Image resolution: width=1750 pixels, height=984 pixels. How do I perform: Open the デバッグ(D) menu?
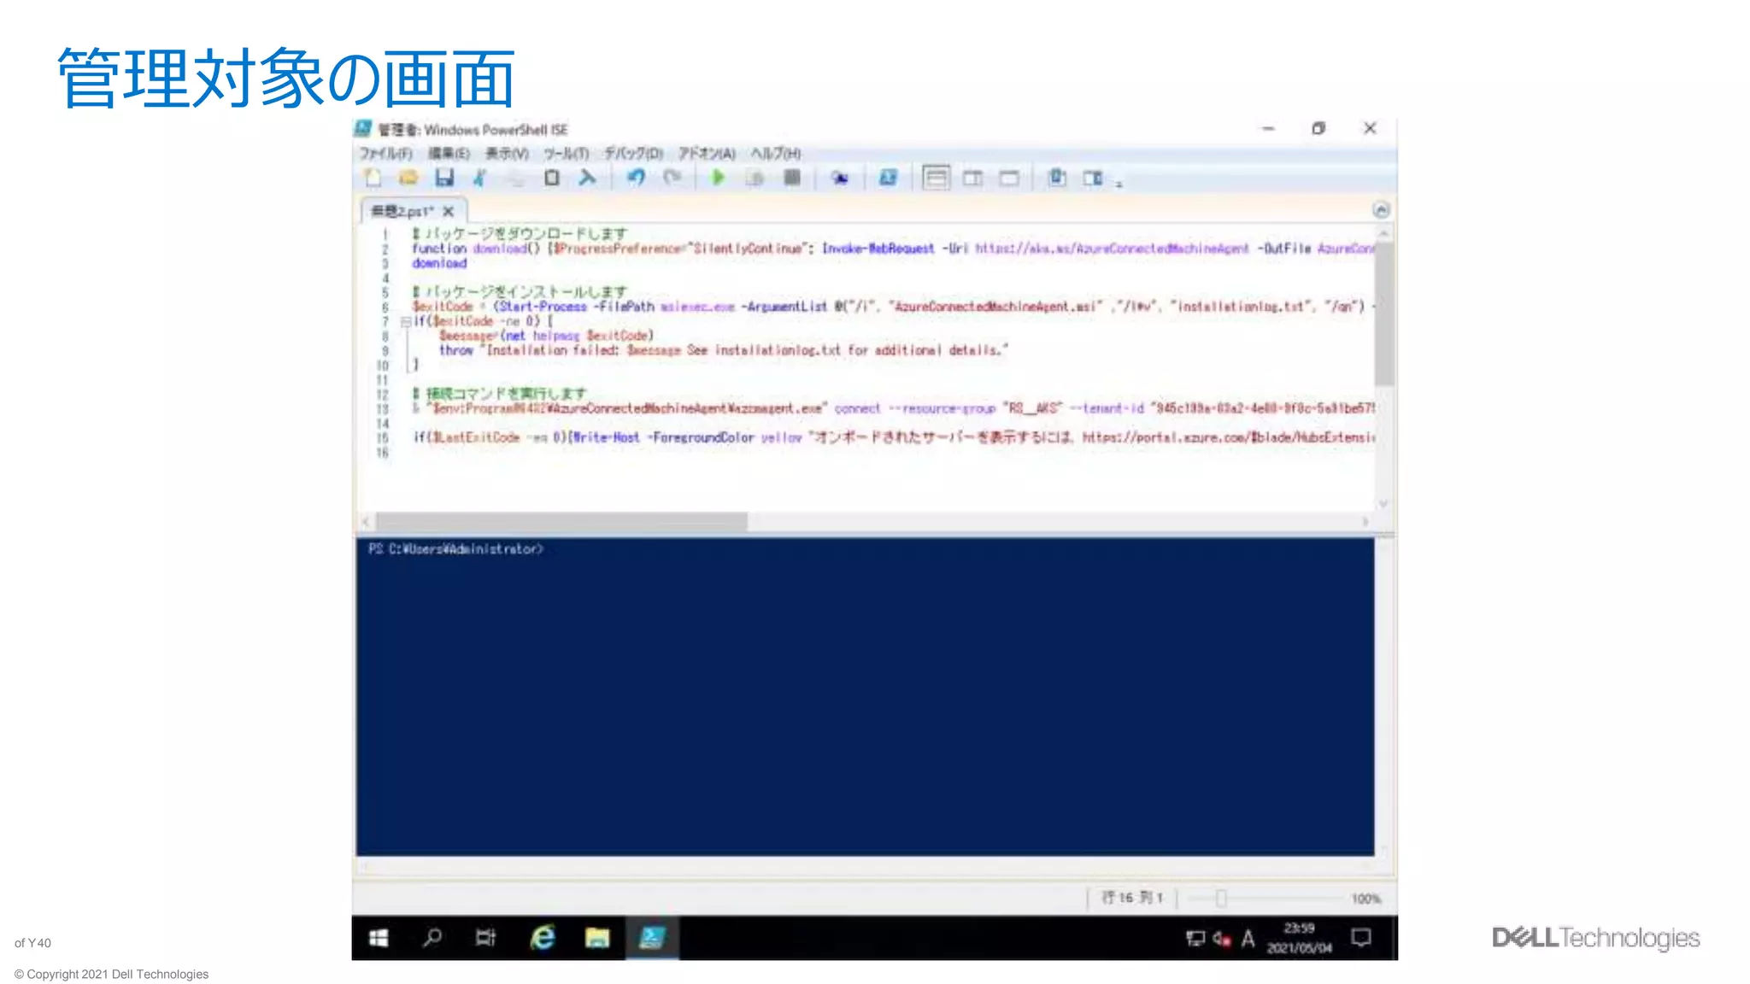633,154
